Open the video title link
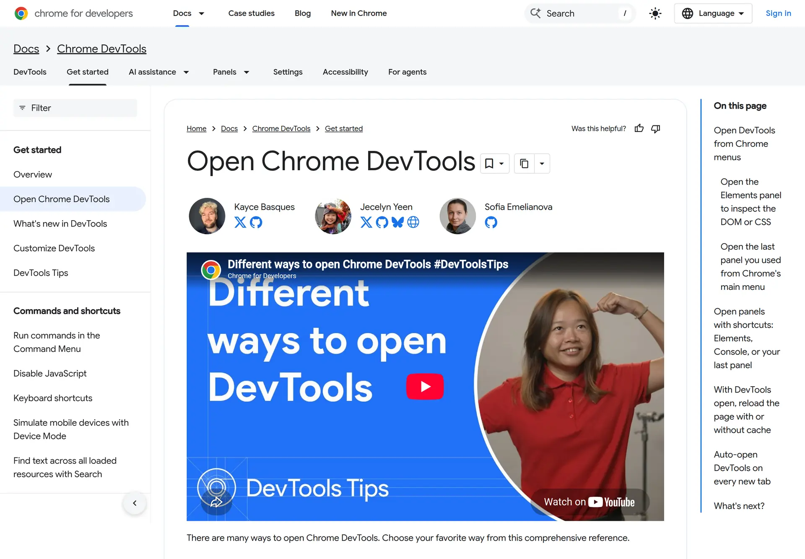The image size is (805, 559). point(368,264)
